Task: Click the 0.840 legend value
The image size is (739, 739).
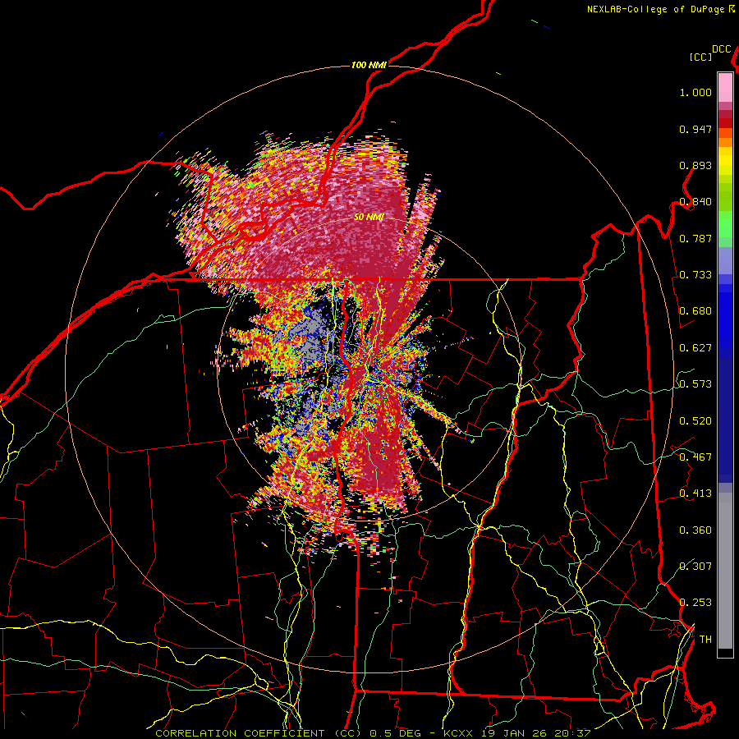Action: [695, 202]
